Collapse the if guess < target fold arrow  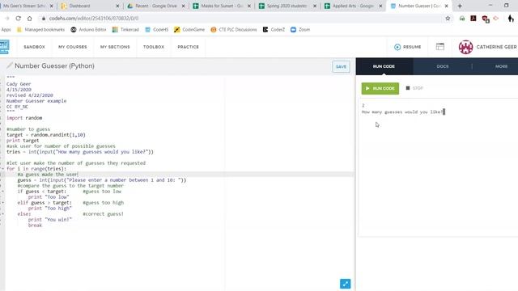[x=2, y=192]
